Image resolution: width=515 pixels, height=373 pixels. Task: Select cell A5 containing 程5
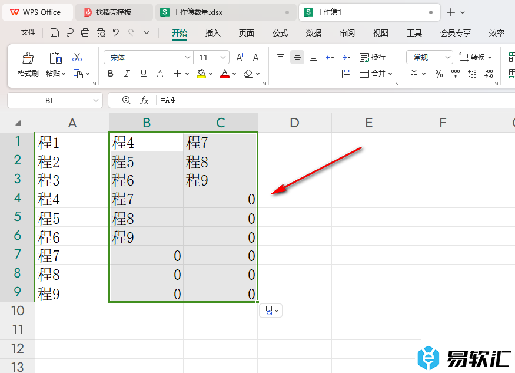tap(72, 218)
